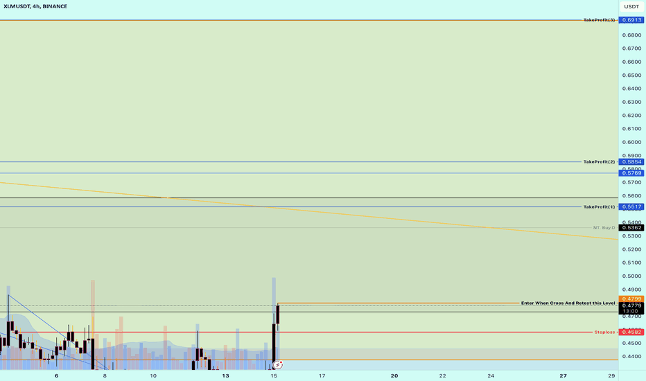Image resolution: width=646 pixels, height=381 pixels.
Task: Click the date label 24 on time axis
Action: [x=491, y=375]
